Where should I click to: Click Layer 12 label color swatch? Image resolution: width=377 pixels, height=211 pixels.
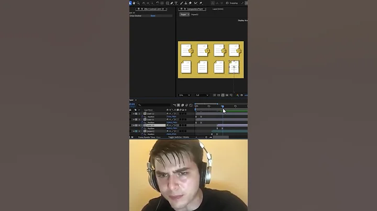[x=136, y=114]
